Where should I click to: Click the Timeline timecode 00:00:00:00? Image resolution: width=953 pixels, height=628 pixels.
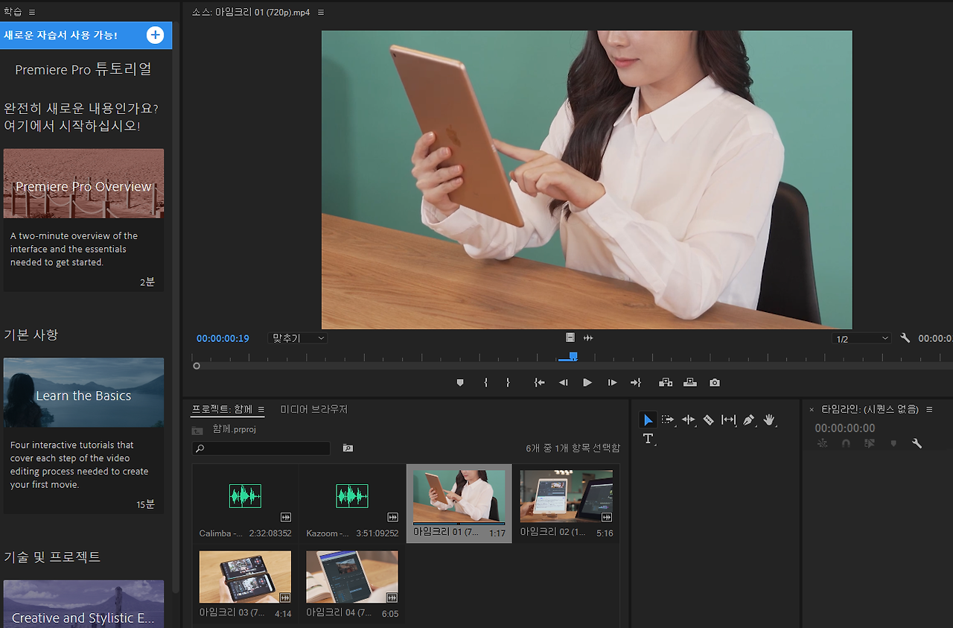click(x=845, y=428)
